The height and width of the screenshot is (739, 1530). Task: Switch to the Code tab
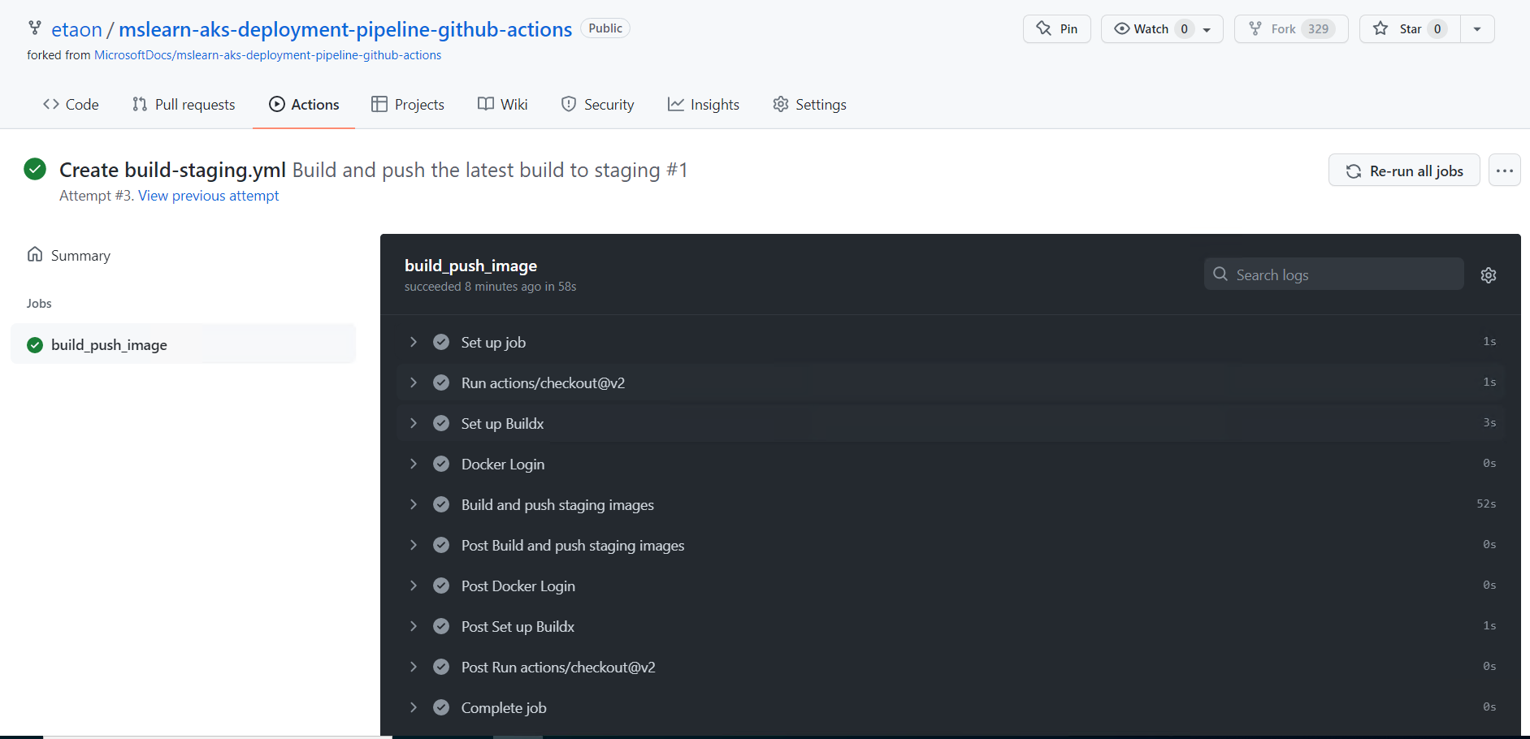click(x=71, y=105)
